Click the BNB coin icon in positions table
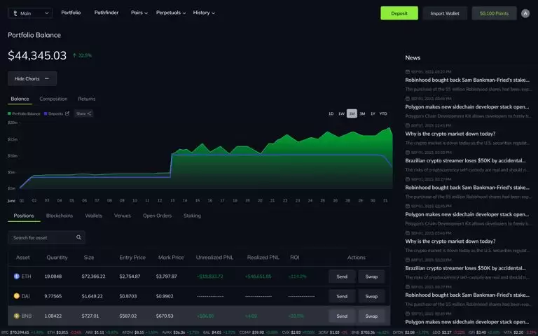This screenshot has width=538, height=336. pyautogui.click(x=18, y=316)
